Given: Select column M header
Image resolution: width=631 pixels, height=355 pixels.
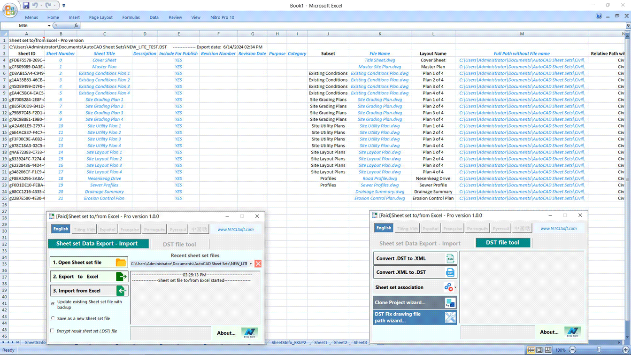Looking at the screenshot, I should tap(522, 34).
